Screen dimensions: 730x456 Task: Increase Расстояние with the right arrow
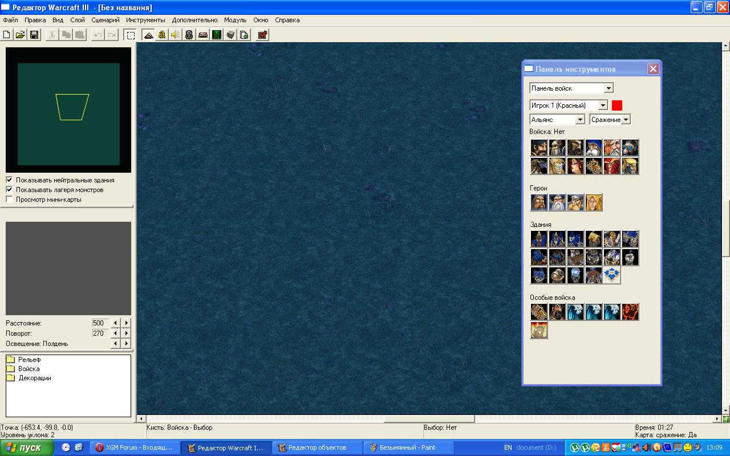pos(126,323)
